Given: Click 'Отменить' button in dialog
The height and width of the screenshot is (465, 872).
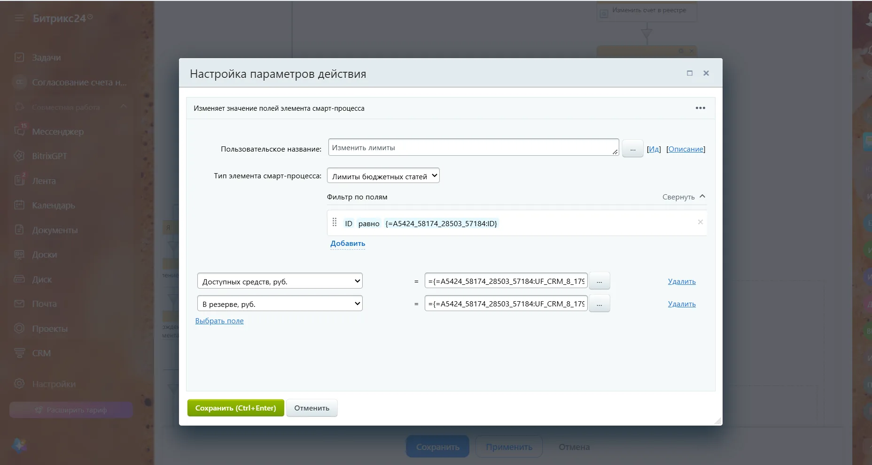Looking at the screenshot, I should 312,408.
